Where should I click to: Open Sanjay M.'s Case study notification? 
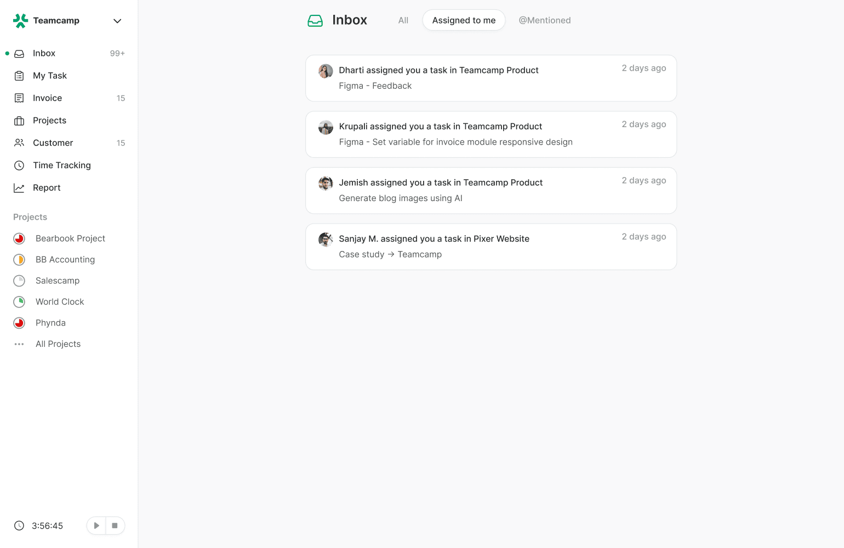pyautogui.click(x=491, y=247)
